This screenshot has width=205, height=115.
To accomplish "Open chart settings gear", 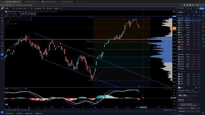I will pos(191,9).
